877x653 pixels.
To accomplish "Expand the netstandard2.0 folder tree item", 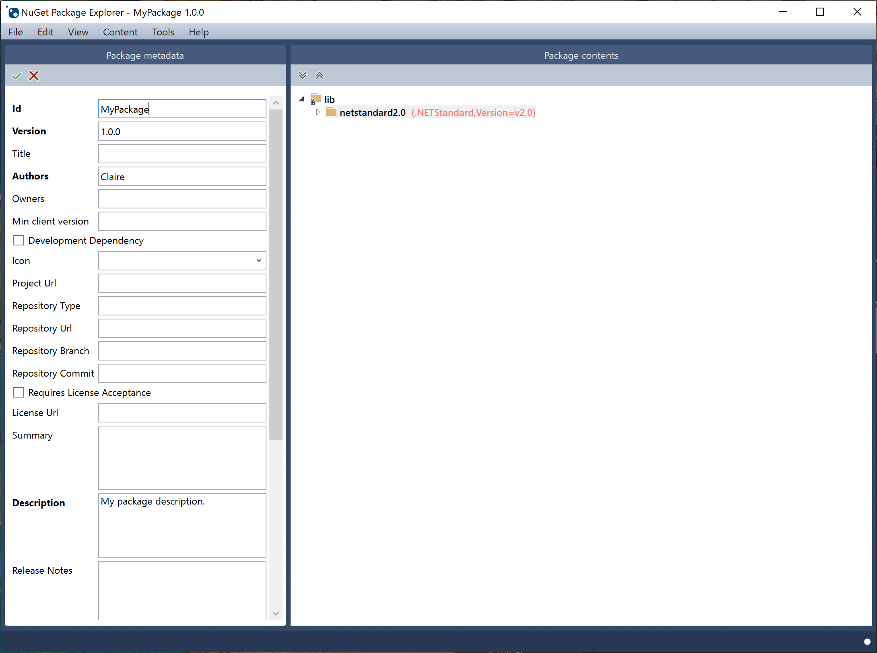I will 316,113.
